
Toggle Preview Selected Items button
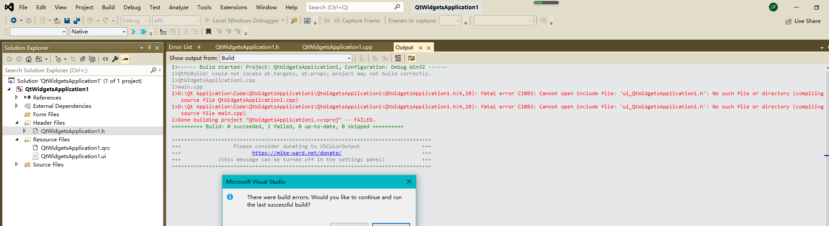click(125, 59)
